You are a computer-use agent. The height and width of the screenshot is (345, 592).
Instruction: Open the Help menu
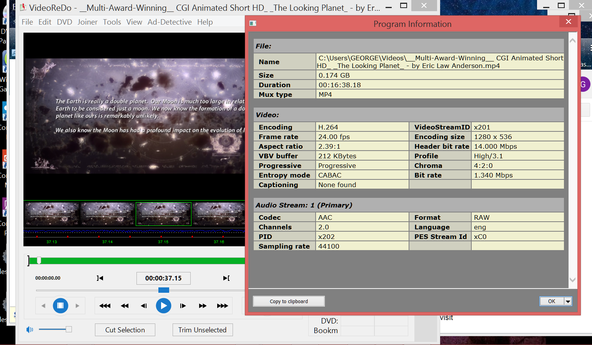click(205, 22)
